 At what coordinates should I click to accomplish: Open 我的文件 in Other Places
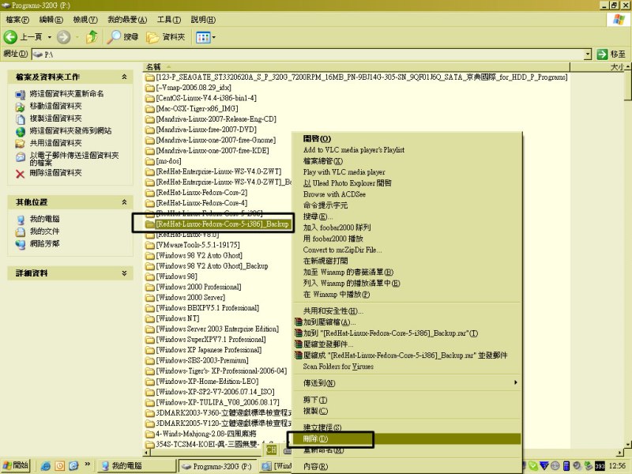(44, 231)
